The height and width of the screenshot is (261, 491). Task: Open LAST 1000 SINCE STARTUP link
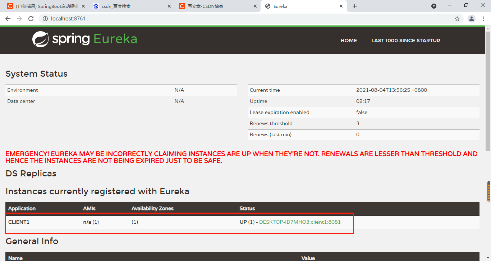coord(406,41)
